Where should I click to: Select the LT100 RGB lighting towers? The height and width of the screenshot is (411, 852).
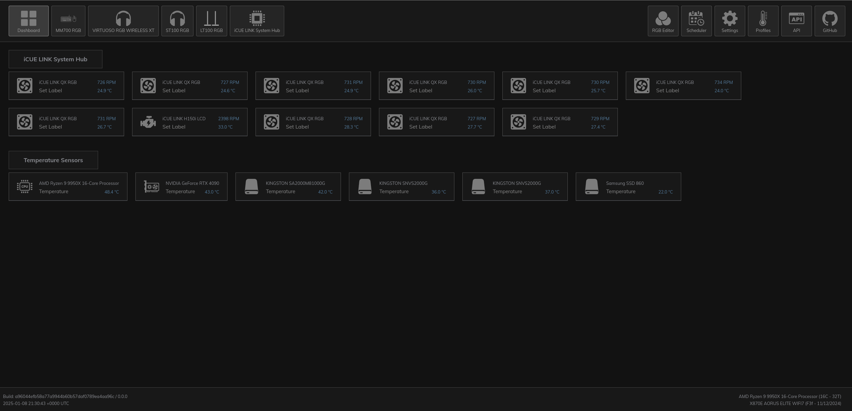pyautogui.click(x=211, y=21)
